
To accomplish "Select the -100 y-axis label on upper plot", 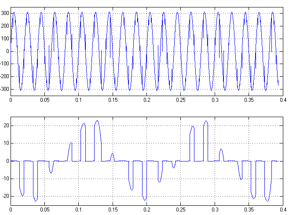I will coord(4,64).
